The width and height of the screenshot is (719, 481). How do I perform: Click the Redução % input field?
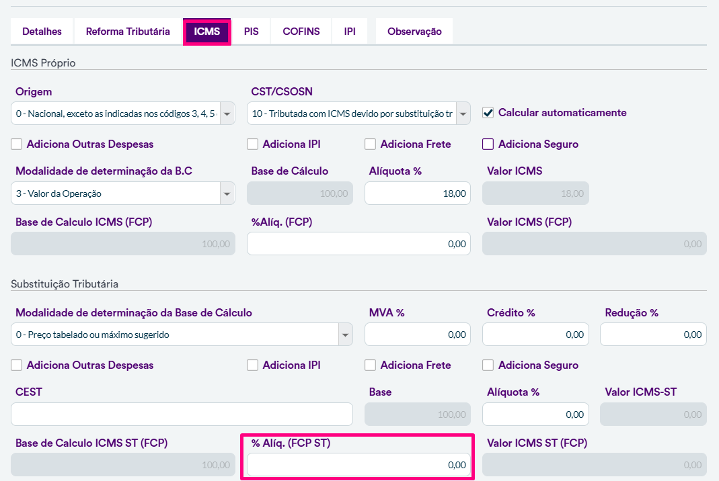(x=652, y=335)
